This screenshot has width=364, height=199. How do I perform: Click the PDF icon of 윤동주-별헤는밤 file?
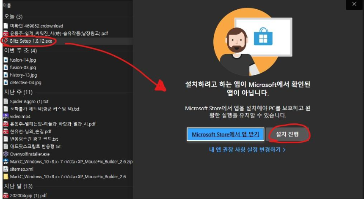click(x=6, y=124)
